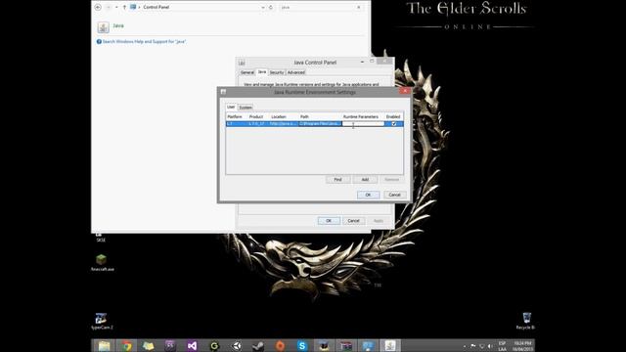Open Skype from the taskbar

pos(302,345)
